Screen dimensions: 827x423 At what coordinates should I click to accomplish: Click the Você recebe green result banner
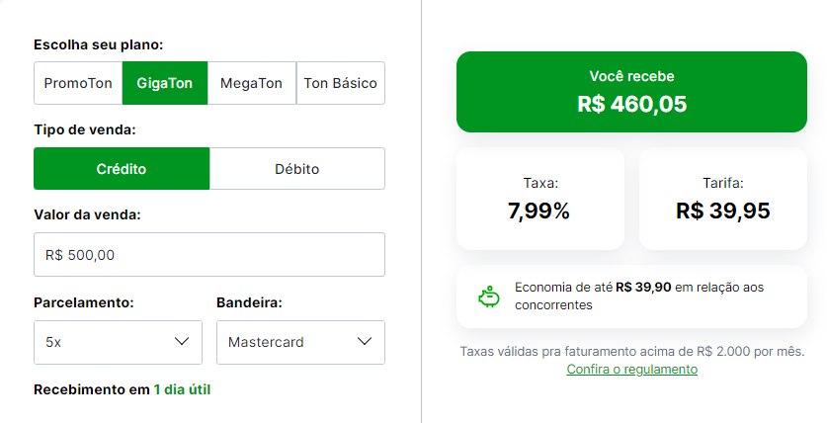pos(631,92)
